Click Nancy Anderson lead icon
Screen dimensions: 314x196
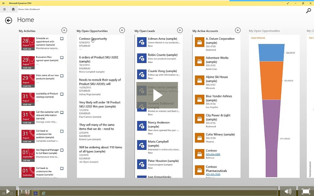tap(142, 126)
